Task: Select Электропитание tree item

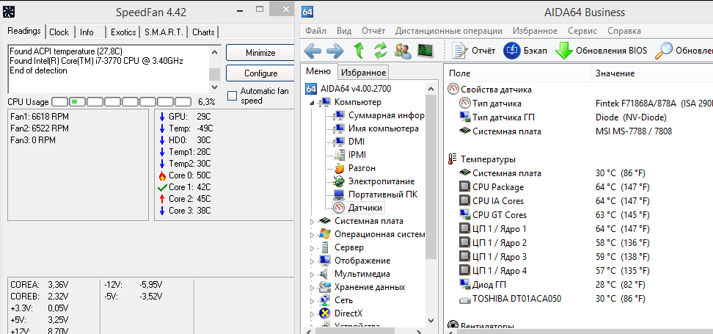Action: pyautogui.click(x=381, y=181)
